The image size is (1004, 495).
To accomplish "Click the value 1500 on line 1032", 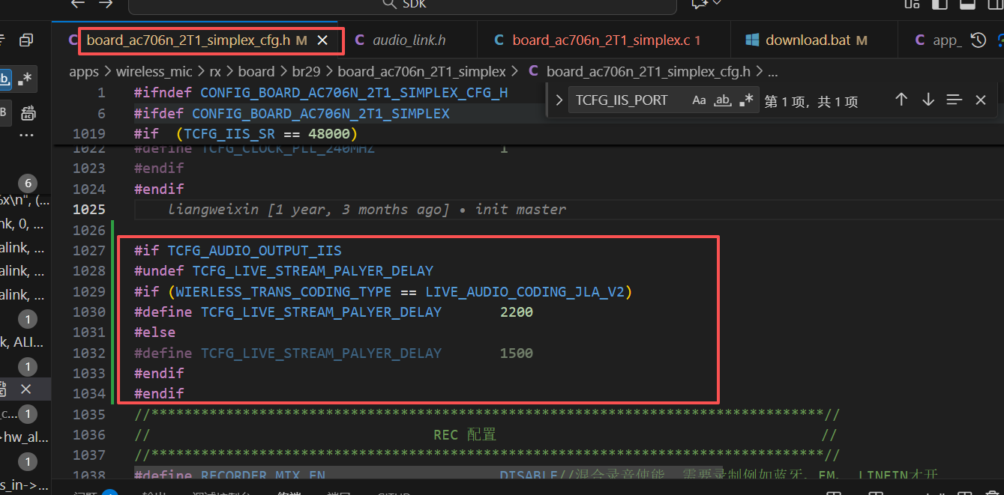I will point(517,353).
